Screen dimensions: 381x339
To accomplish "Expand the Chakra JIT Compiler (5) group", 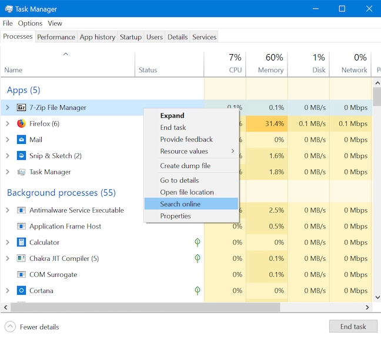I will point(8,259).
